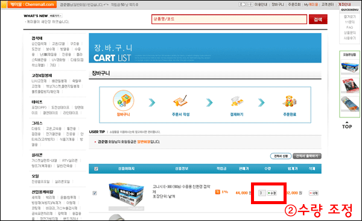Select the 주문서 작성 step icon
The width and height of the screenshot is (362, 221).
point(180,101)
